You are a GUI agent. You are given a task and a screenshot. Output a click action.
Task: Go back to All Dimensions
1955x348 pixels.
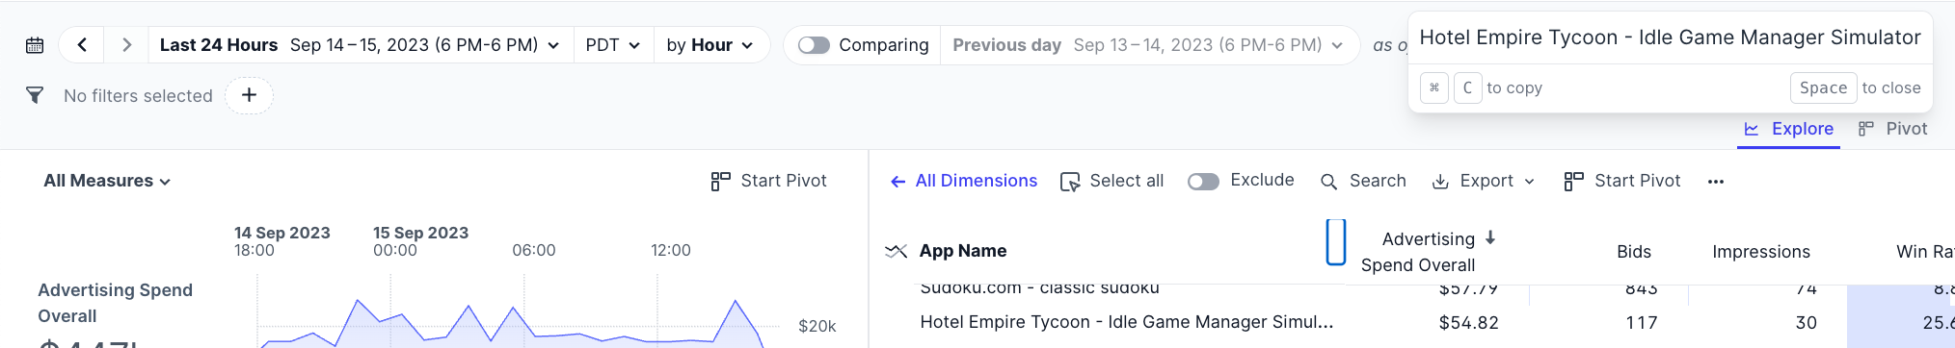coord(963,181)
